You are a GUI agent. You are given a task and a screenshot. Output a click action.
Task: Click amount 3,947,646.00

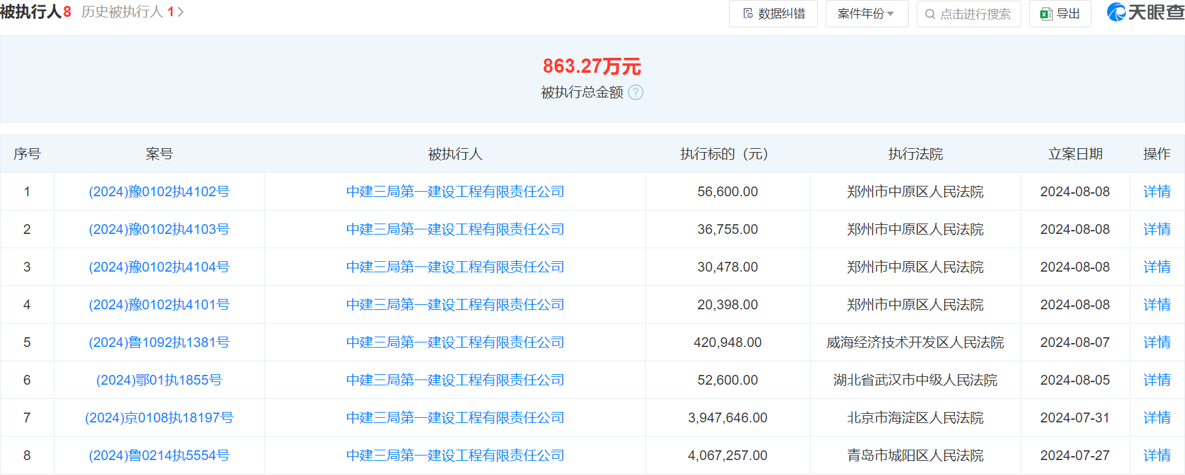coord(728,418)
